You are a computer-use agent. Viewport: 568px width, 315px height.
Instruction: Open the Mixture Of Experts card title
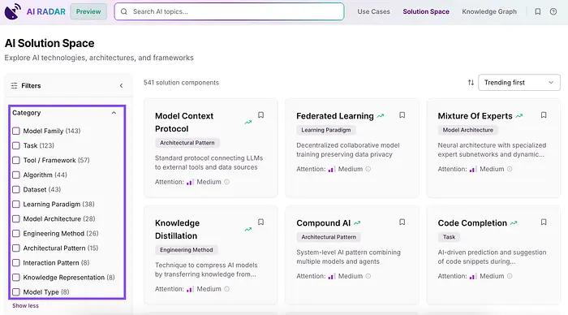pyautogui.click(x=475, y=116)
